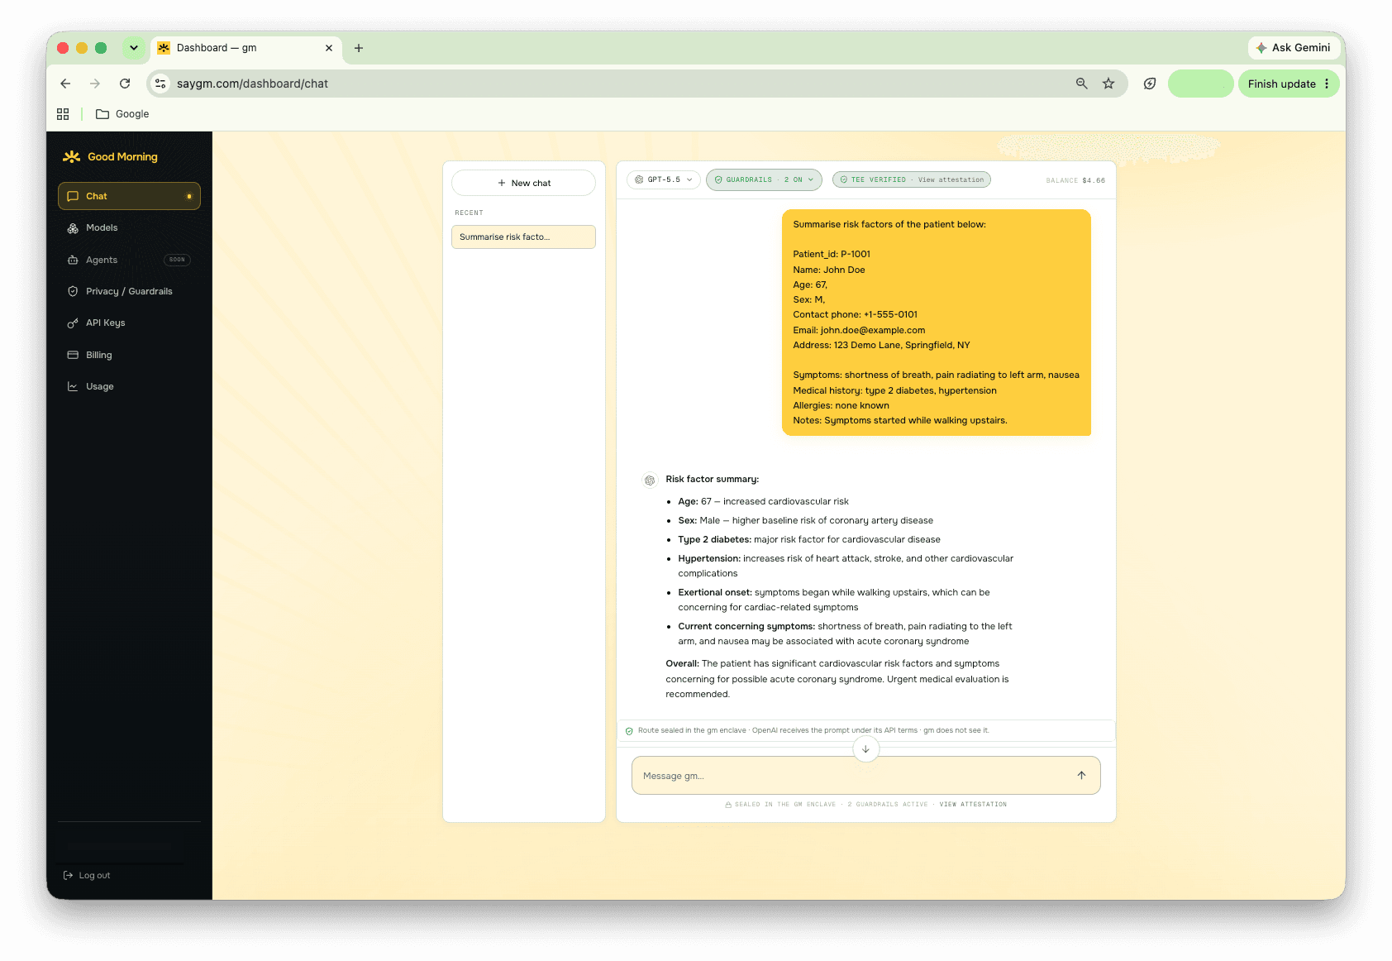
Task: Open the Finish update menu
Action: coord(1289,84)
